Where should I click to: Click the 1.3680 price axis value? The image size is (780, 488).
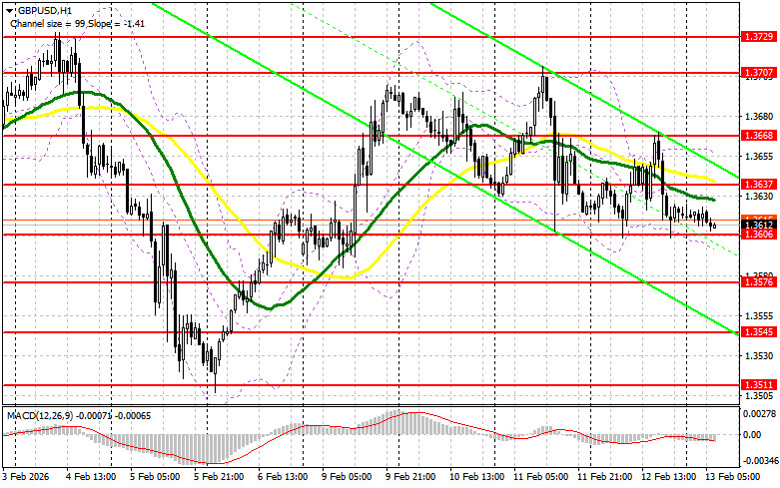tap(758, 115)
